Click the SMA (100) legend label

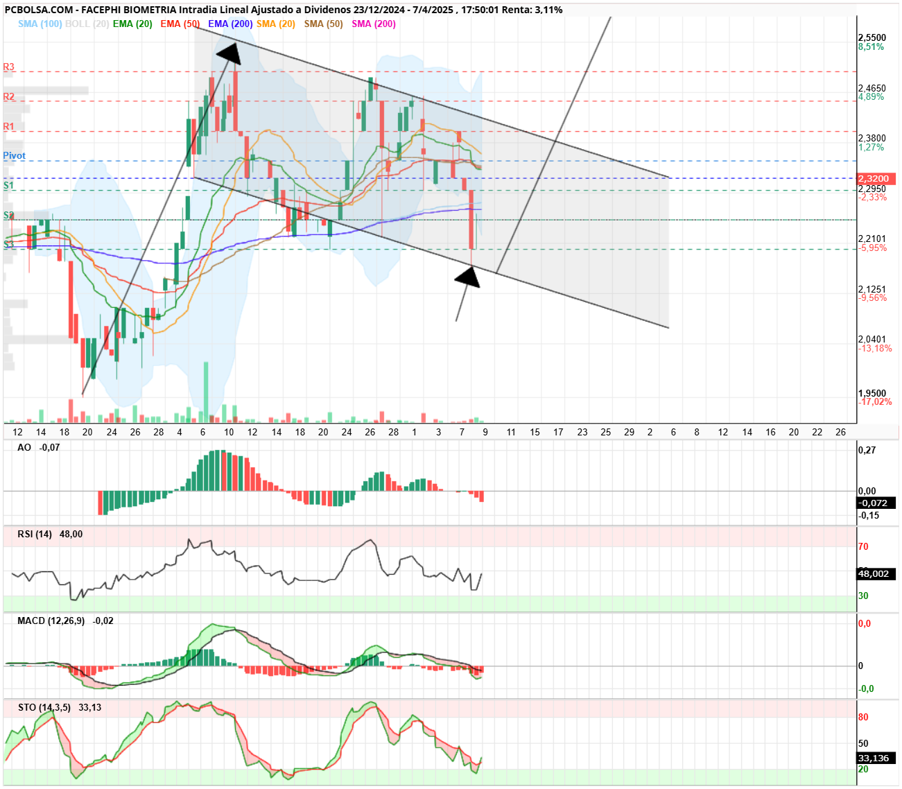[x=40, y=24]
